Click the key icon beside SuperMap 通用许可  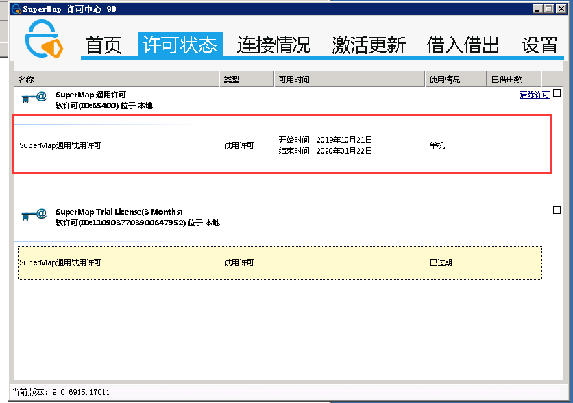point(34,97)
